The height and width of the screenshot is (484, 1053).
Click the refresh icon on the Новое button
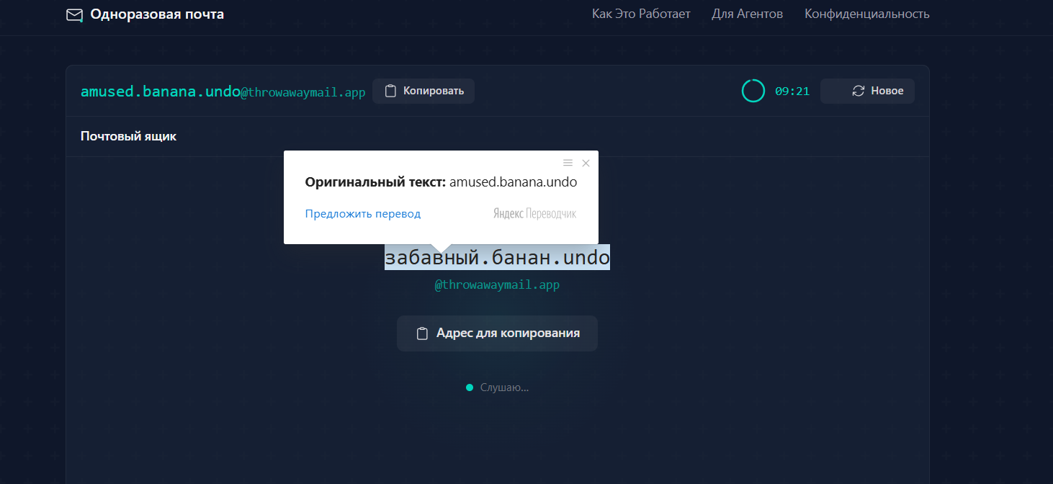coord(857,91)
